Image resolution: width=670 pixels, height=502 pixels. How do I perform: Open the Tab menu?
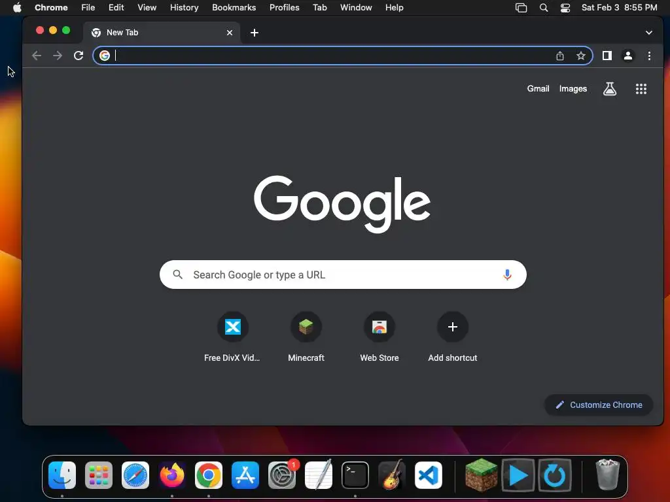click(319, 8)
